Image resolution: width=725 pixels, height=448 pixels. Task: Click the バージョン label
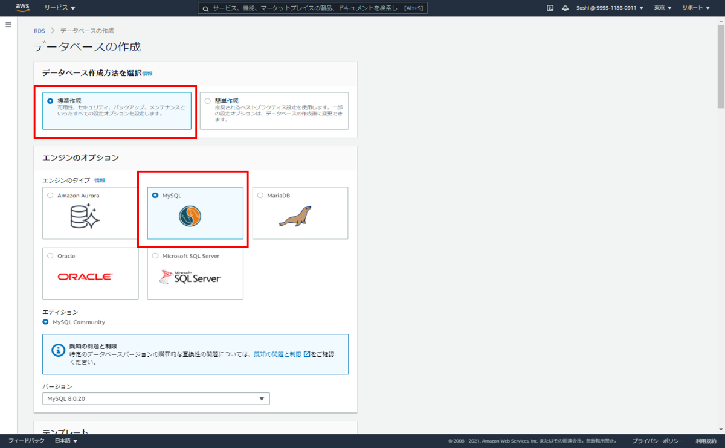(x=57, y=386)
